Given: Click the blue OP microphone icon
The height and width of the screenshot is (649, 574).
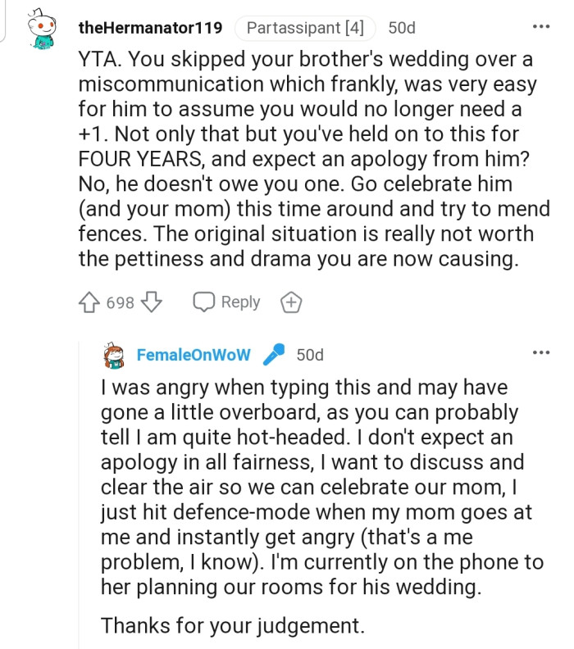Looking at the screenshot, I should pyautogui.click(x=274, y=355).
